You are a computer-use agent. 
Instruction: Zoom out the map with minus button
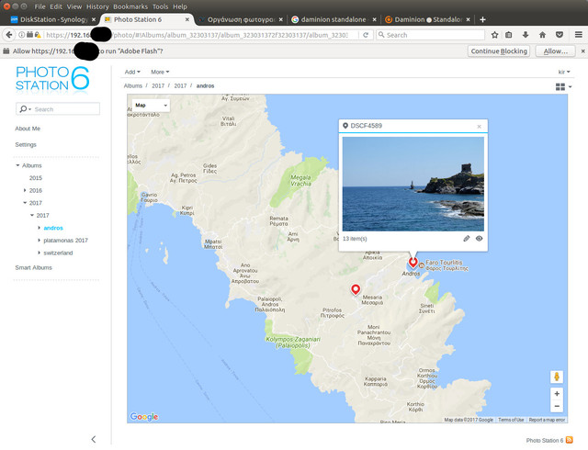[557, 405]
